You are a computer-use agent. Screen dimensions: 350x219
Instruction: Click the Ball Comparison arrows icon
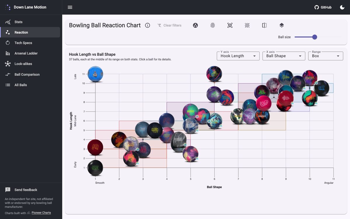click(x=8, y=74)
